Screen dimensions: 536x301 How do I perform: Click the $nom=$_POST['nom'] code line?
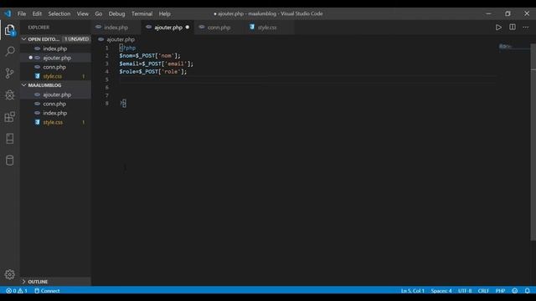point(150,56)
